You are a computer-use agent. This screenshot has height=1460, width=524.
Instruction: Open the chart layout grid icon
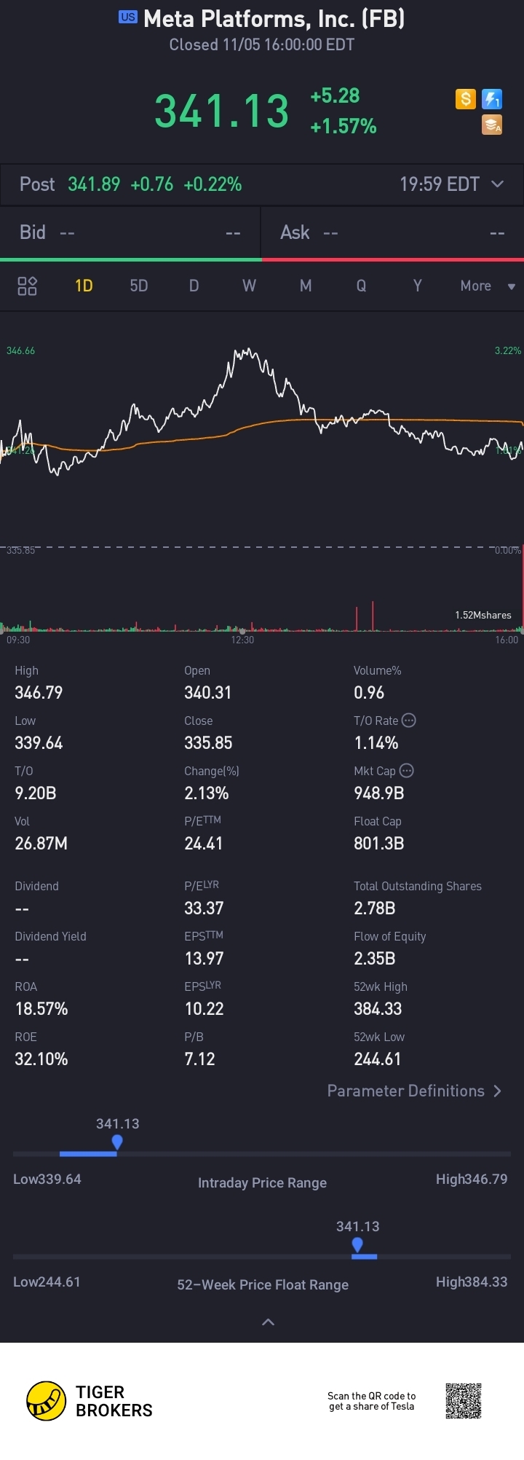pos(27,286)
